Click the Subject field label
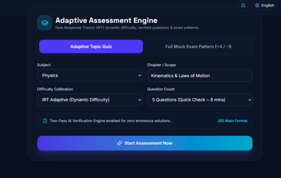The width and height of the screenshot is (281, 178). 44,65
